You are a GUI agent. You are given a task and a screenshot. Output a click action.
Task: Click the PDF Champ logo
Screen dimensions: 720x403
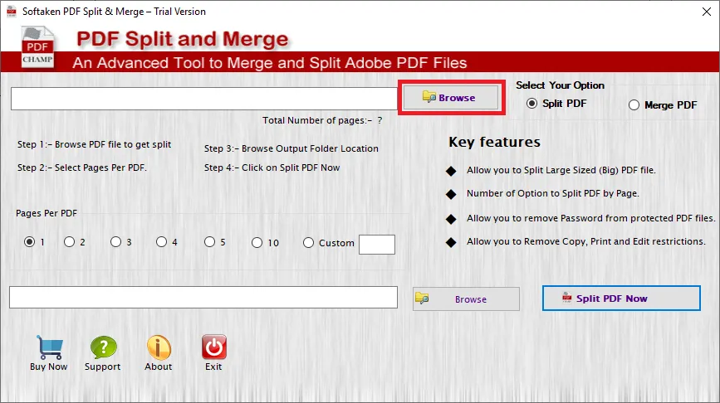tap(37, 47)
